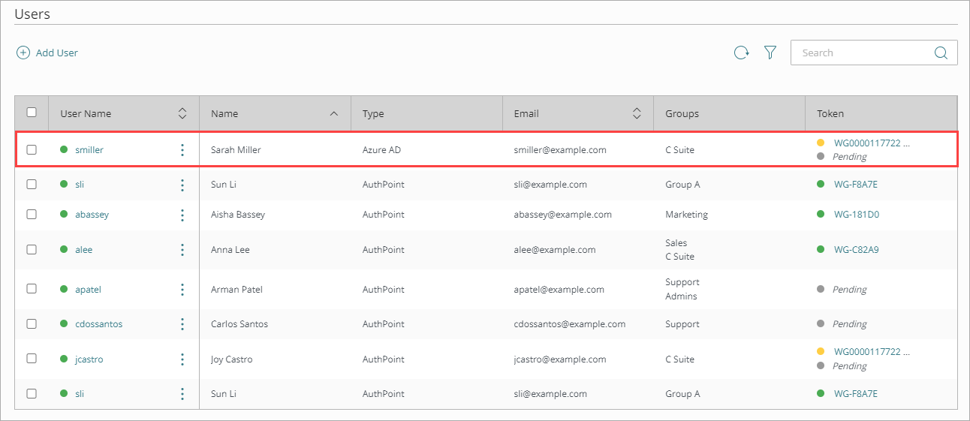The image size is (970, 421).
Task: Tick the checkbox beside cdossantos
Action: (x=32, y=324)
